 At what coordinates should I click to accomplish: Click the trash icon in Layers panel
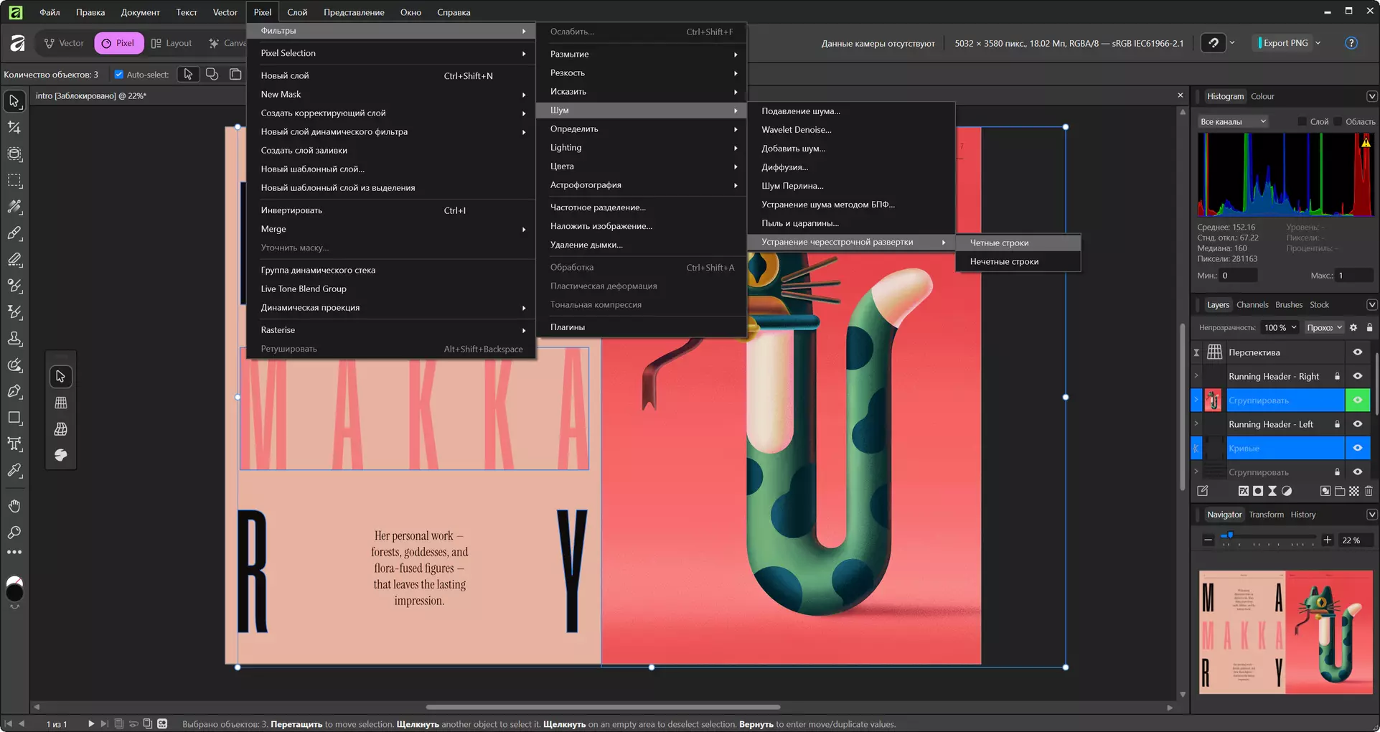pos(1369,491)
